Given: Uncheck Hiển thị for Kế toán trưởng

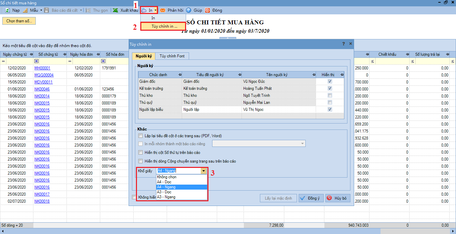Looking at the screenshot, I should pyautogui.click(x=330, y=88).
